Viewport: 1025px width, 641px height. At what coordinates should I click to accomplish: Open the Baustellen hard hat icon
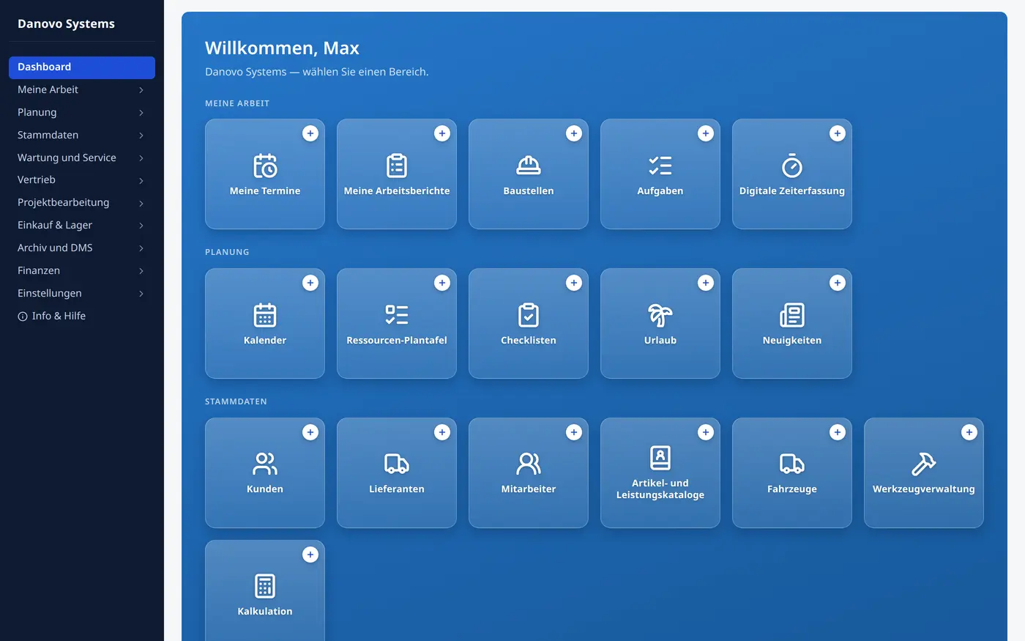tap(529, 166)
